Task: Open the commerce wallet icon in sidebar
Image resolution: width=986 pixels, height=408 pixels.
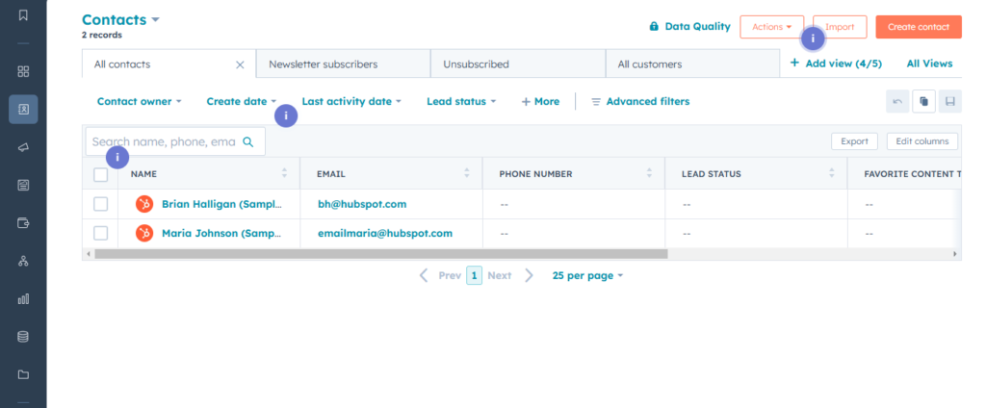Action: (23, 223)
